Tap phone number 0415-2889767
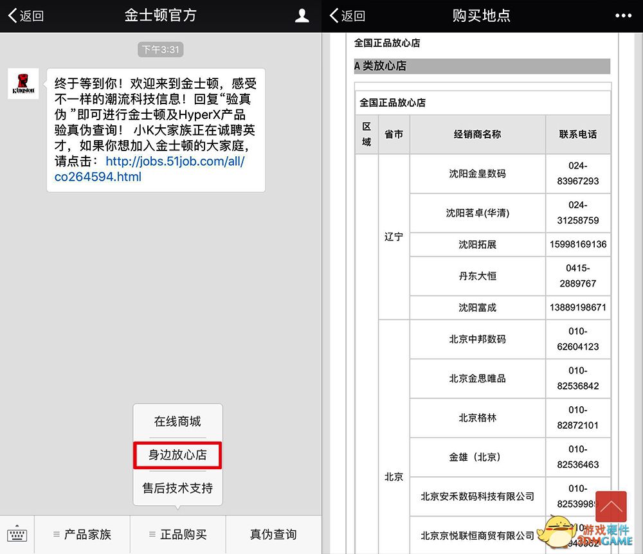643x554 pixels. [x=578, y=276]
